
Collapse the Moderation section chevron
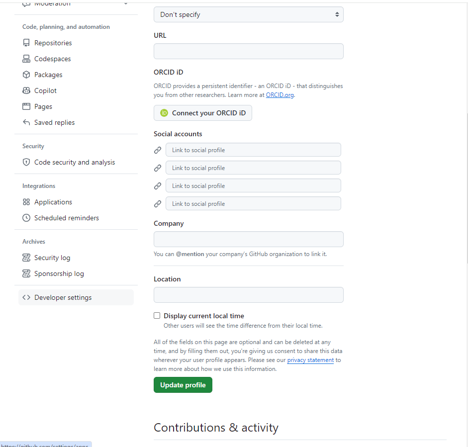click(126, 3)
